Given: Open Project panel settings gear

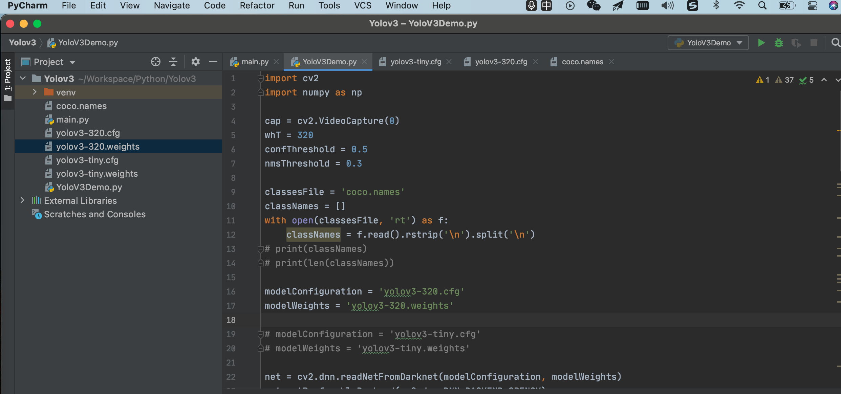Looking at the screenshot, I should coord(195,62).
